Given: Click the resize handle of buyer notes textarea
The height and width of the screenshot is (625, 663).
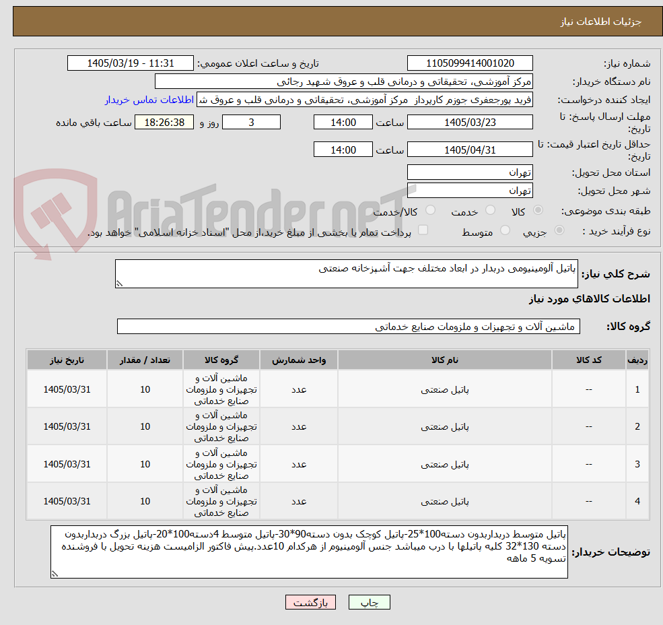Looking at the screenshot, I should coord(55,574).
